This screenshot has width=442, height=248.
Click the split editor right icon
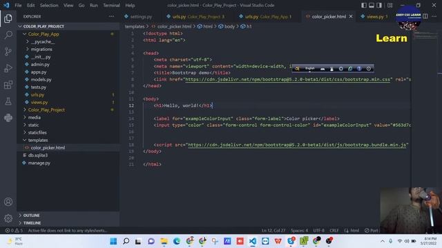[425, 17]
